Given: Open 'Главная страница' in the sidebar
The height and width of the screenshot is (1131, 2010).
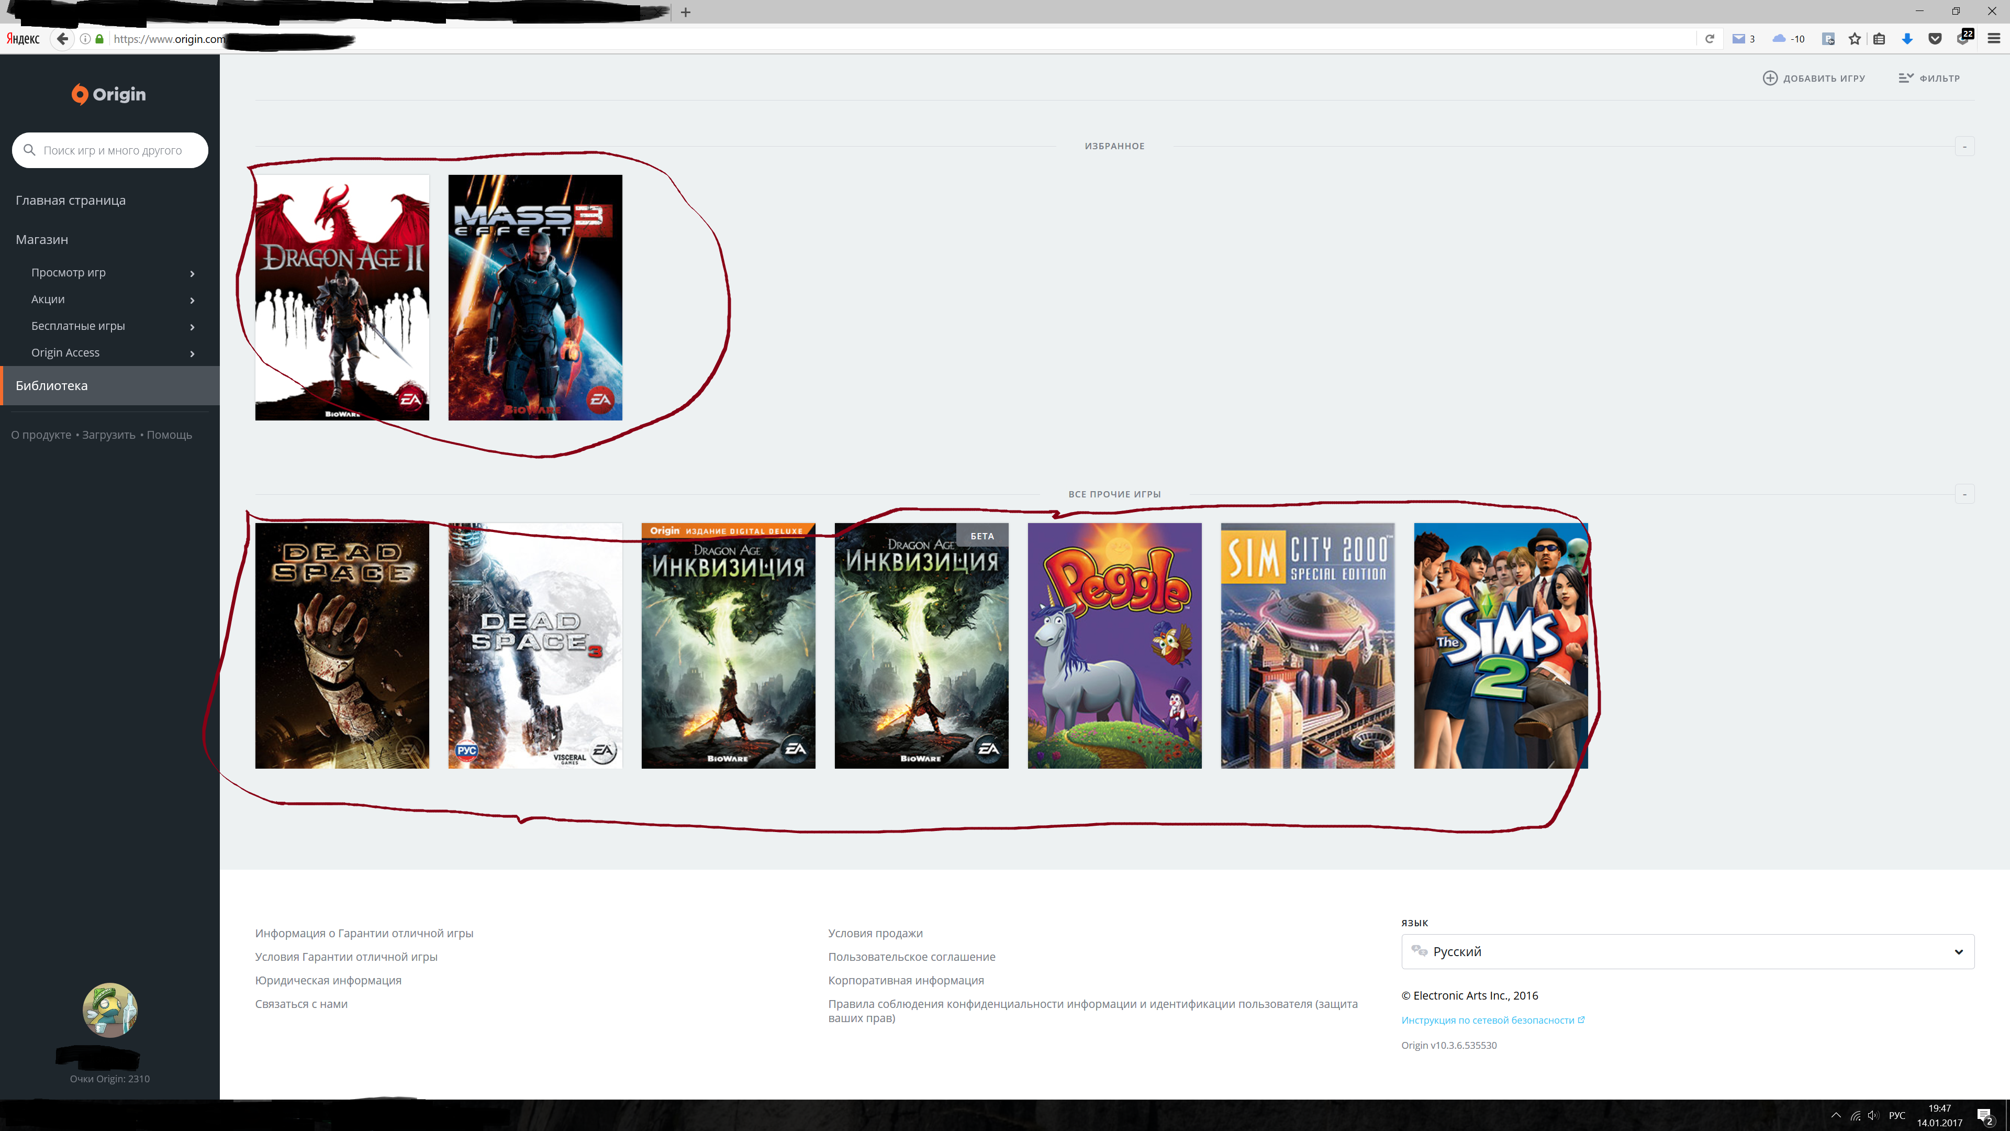Looking at the screenshot, I should pos(70,201).
